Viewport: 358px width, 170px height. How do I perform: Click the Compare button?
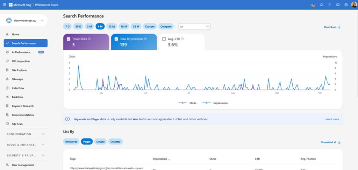tap(166, 27)
